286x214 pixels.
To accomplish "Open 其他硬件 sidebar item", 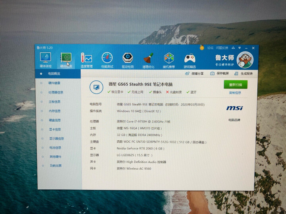I will [56, 157].
